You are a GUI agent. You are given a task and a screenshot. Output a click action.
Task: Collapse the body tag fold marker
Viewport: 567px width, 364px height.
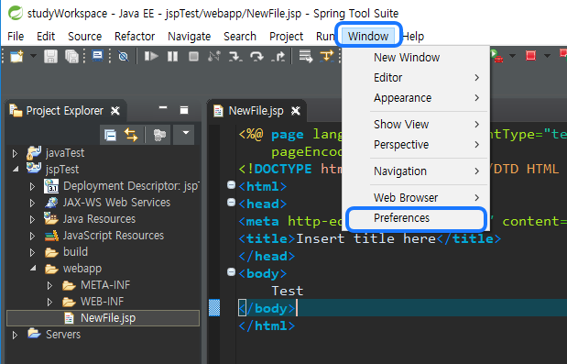231,272
